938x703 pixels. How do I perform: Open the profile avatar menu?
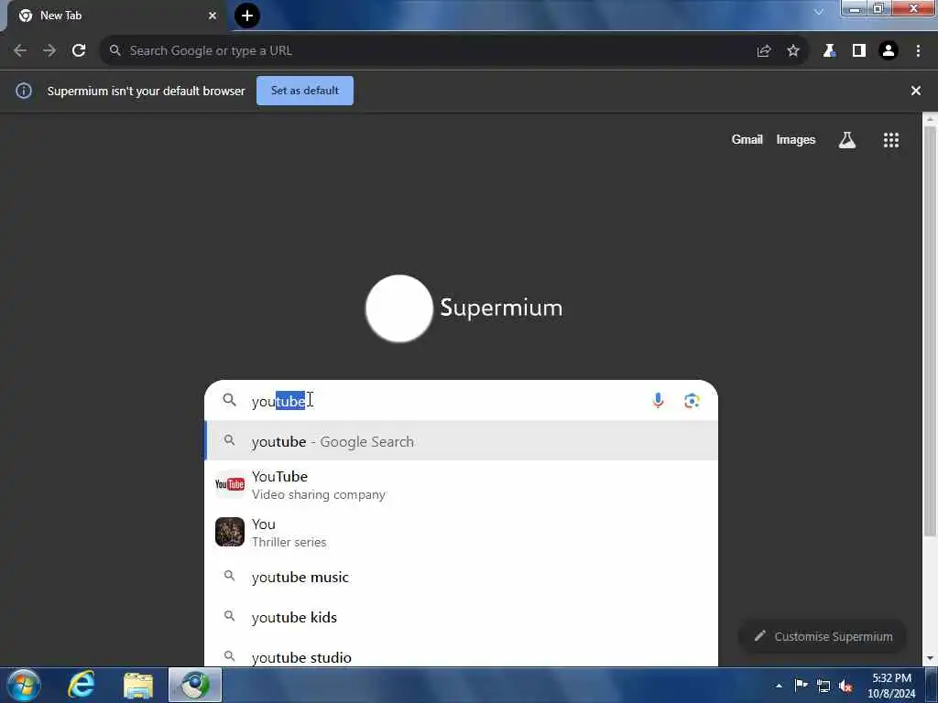[889, 51]
